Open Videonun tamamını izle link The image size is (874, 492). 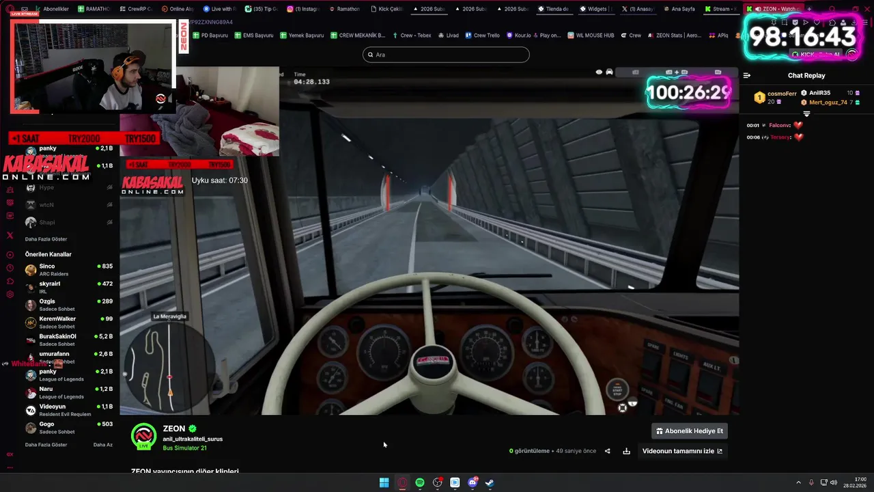(x=682, y=451)
